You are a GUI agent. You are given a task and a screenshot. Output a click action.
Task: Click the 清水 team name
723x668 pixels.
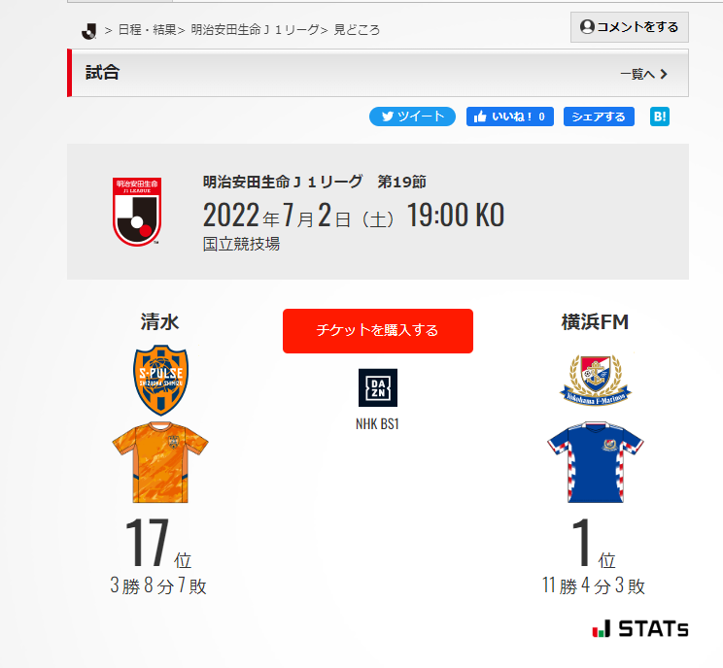pyautogui.click(x=160, y=321)
